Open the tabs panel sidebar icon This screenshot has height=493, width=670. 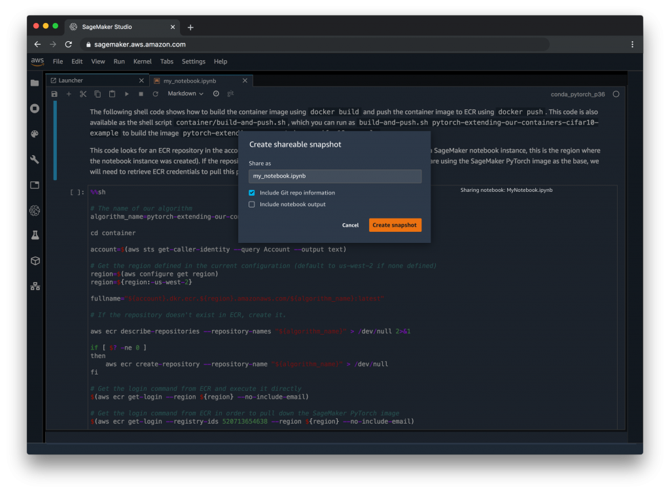pyautogui.click(x=35, y=185)
